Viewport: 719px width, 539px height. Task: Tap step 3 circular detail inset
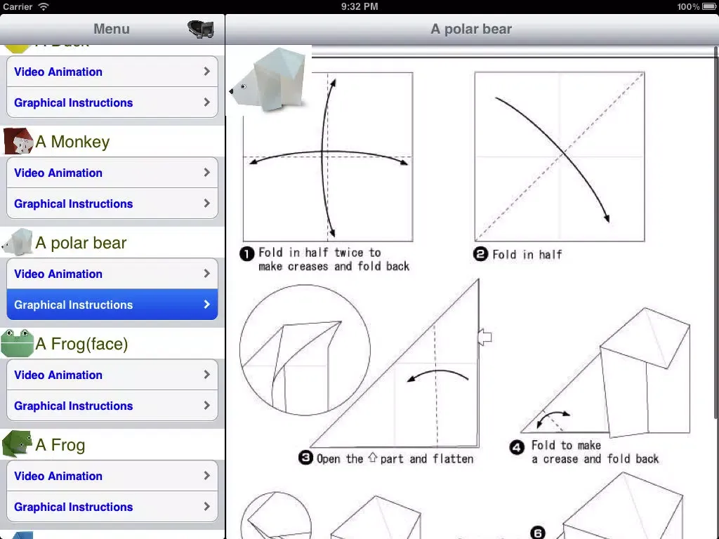(x=305, y=350)
